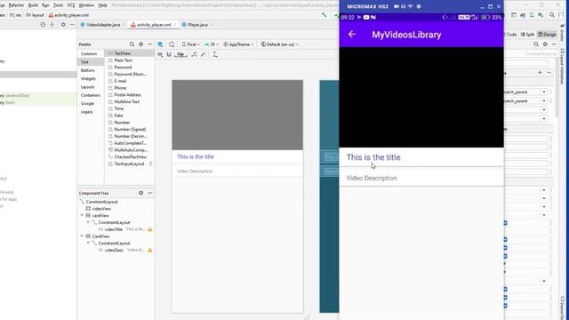This screenshot has height=320, width=569.
Task: Click videoDesc warning icon in Component Tree
Action: click(x=150, y=250)
